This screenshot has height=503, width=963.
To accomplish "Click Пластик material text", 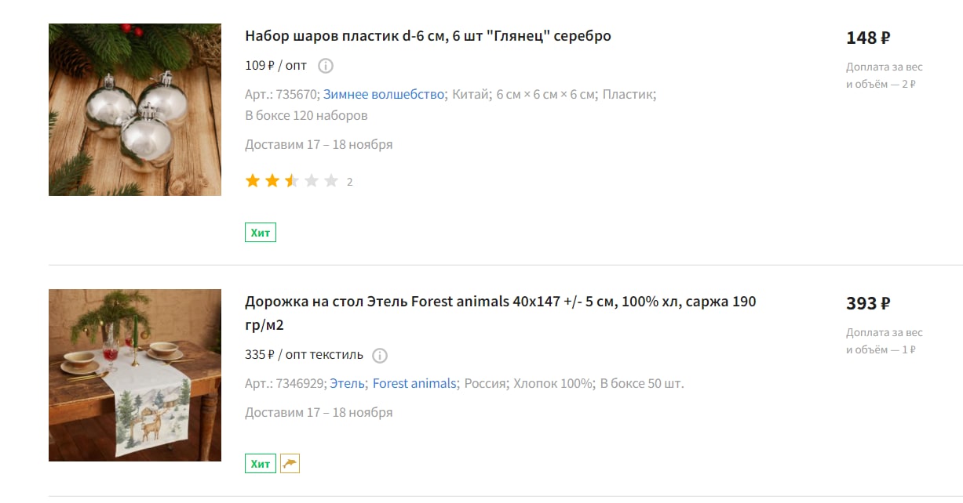I will 629,95.
